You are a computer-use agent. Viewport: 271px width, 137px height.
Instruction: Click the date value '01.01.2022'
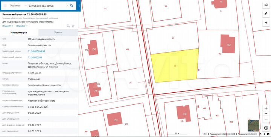[x=34, y=113]
